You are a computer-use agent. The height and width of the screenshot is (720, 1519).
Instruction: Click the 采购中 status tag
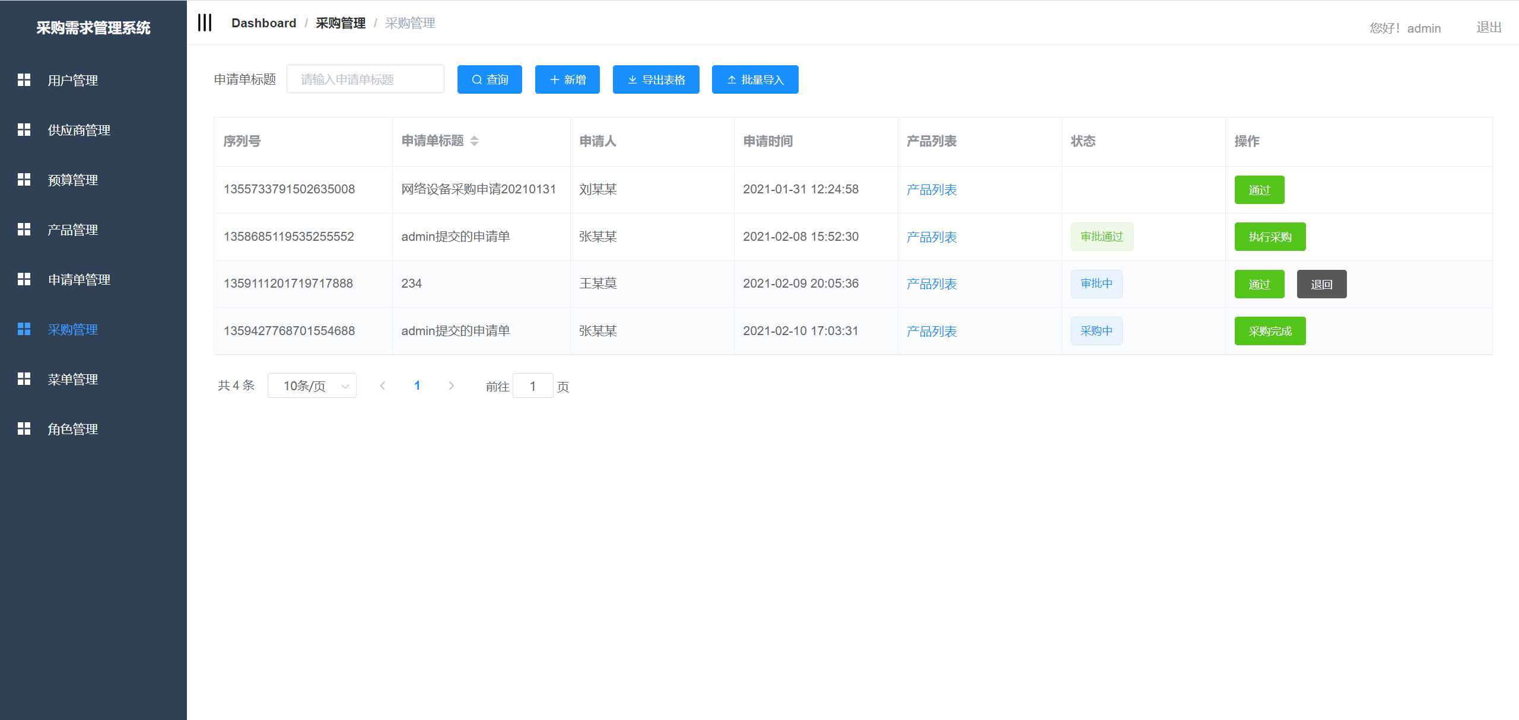1096,331
